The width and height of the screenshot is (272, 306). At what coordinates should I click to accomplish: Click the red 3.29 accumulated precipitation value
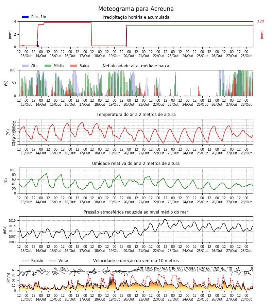tap(260, 21)
